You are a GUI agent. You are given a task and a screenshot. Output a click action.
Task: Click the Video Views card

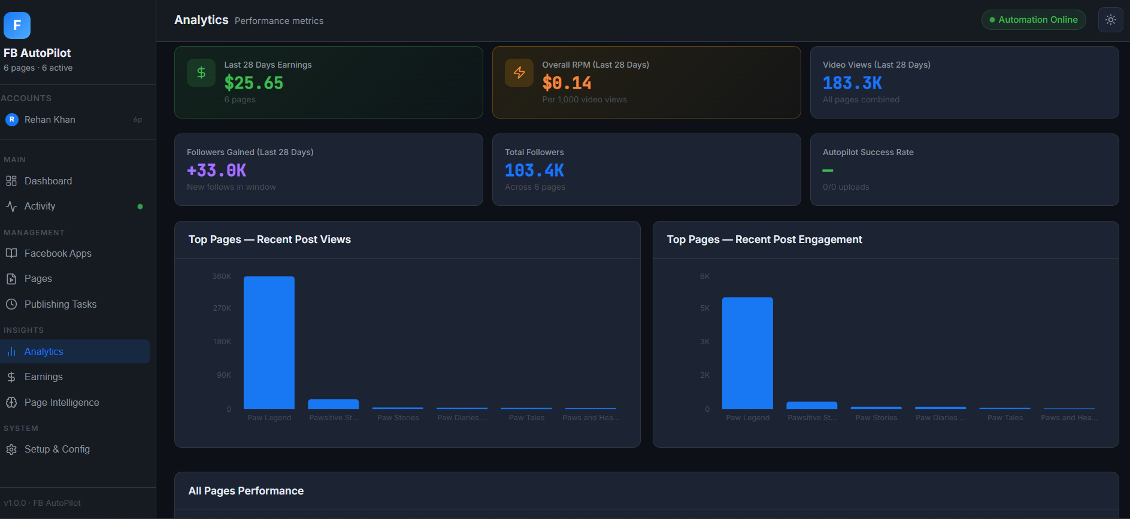pos(965,82)
